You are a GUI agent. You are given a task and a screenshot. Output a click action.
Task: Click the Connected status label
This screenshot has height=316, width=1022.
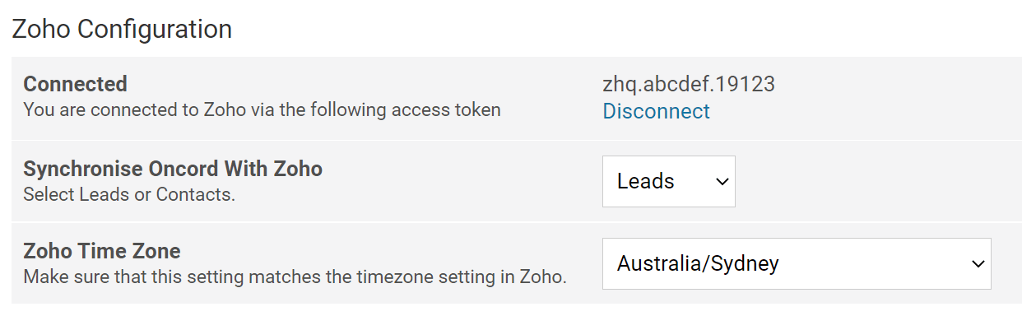[x=75, y=84]
